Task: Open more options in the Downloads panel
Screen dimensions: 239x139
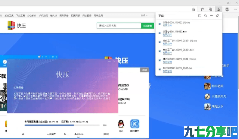Action: click(x=211, y=16)
